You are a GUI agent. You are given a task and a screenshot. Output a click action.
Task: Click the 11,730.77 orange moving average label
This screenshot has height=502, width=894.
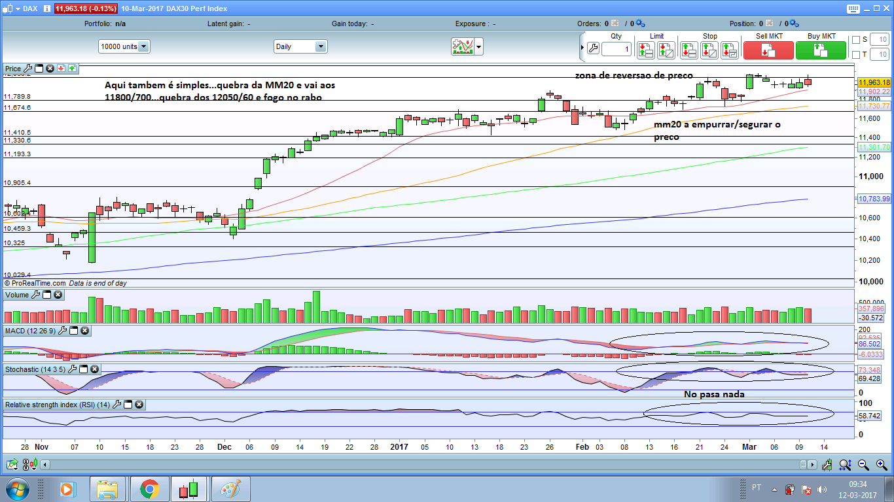tap(874, 106)
